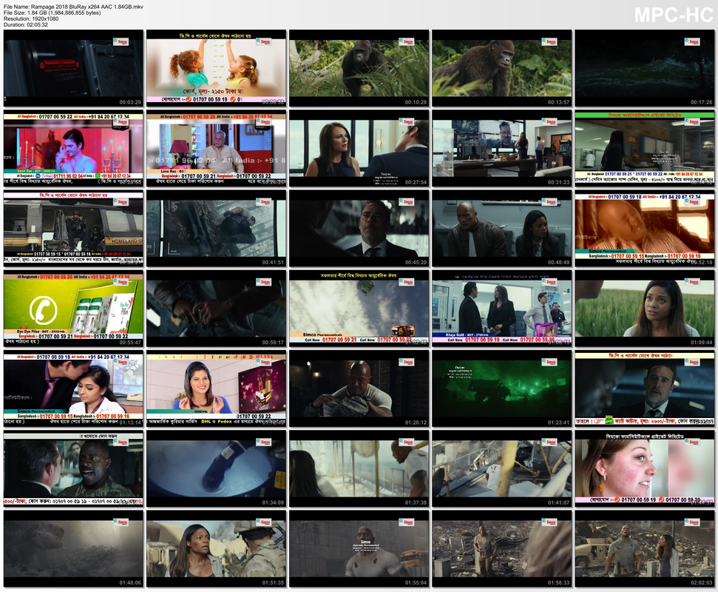718x592 pixels.
Task: Select the grey-bearded suited man with Bengali ticker thumbnail
Action: [x=644, y=388]
